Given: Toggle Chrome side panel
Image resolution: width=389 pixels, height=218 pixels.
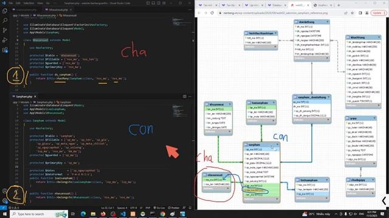Looking at the screenshot, I should 360,13.
